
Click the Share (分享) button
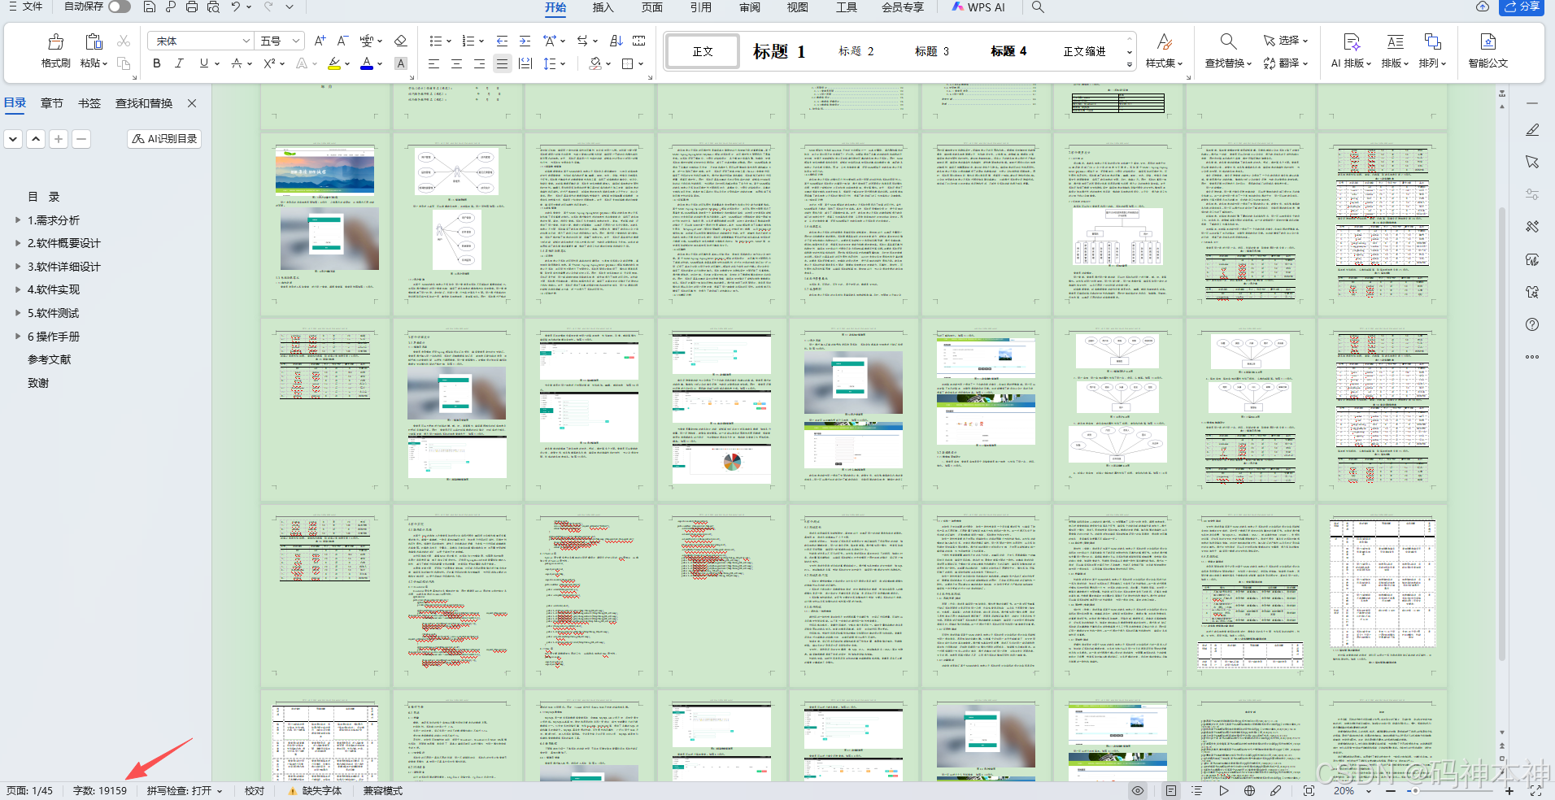pyautogui.click(x=1521, y=7)
